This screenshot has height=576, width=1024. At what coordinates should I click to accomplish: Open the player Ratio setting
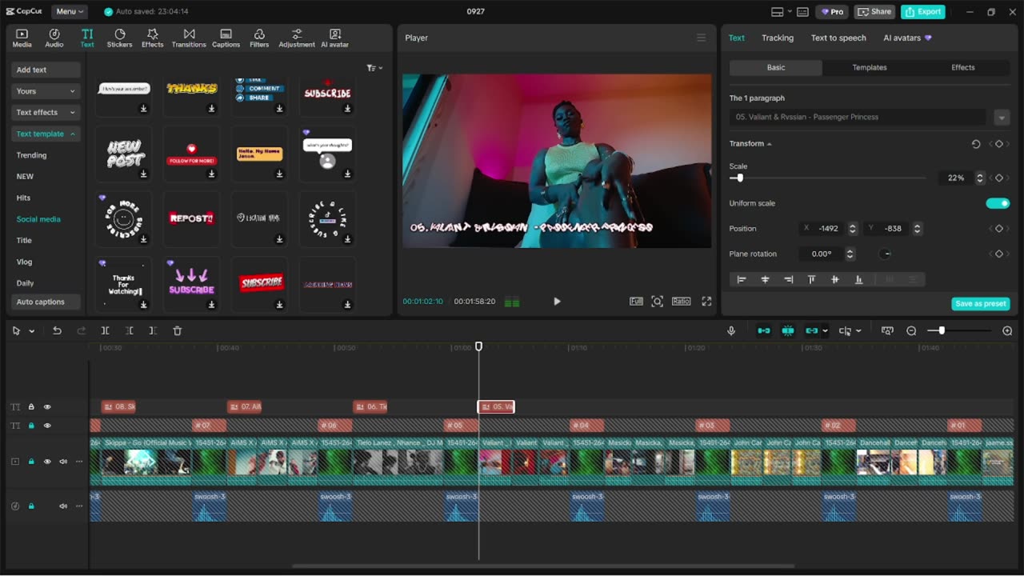pos(681,301)
